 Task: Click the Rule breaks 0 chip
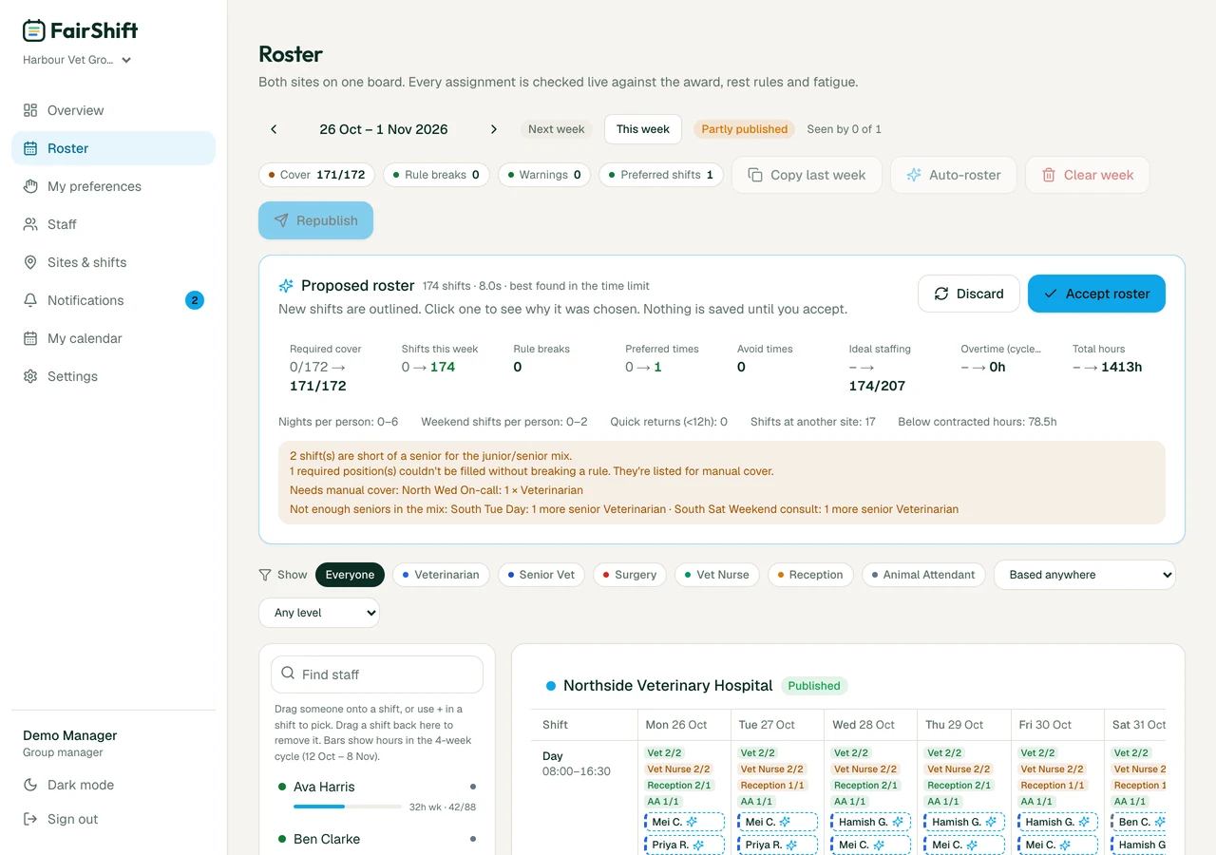436,175
